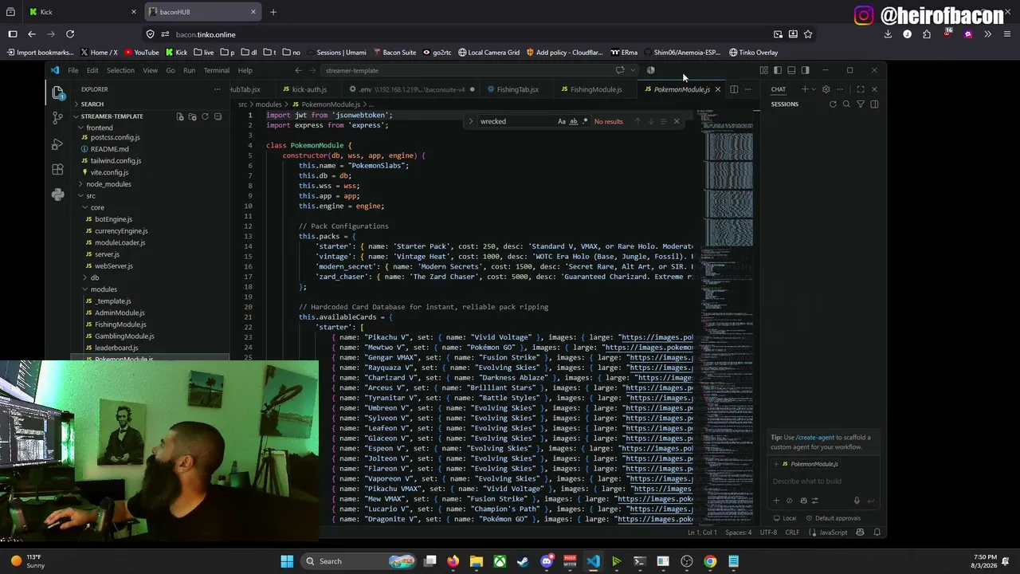This screenshot has height=574, width=1020.
Task: Toggle the primary side bar layout
Action: [x=778, y=70]
